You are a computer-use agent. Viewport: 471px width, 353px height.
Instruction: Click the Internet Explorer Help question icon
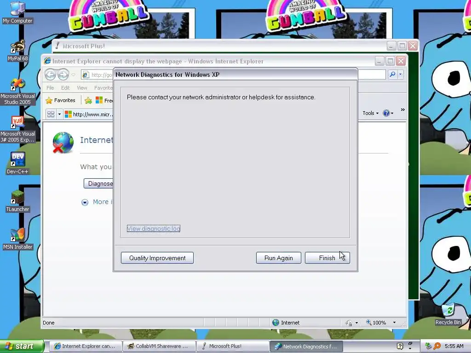[x=386, y=113]
